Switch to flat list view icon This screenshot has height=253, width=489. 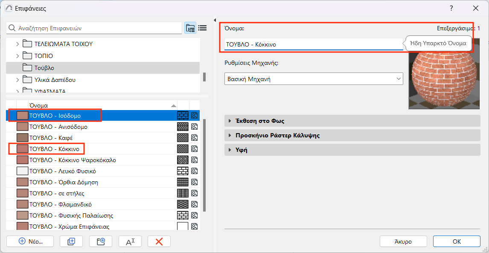pyautogui.click(x=202, y=28)
